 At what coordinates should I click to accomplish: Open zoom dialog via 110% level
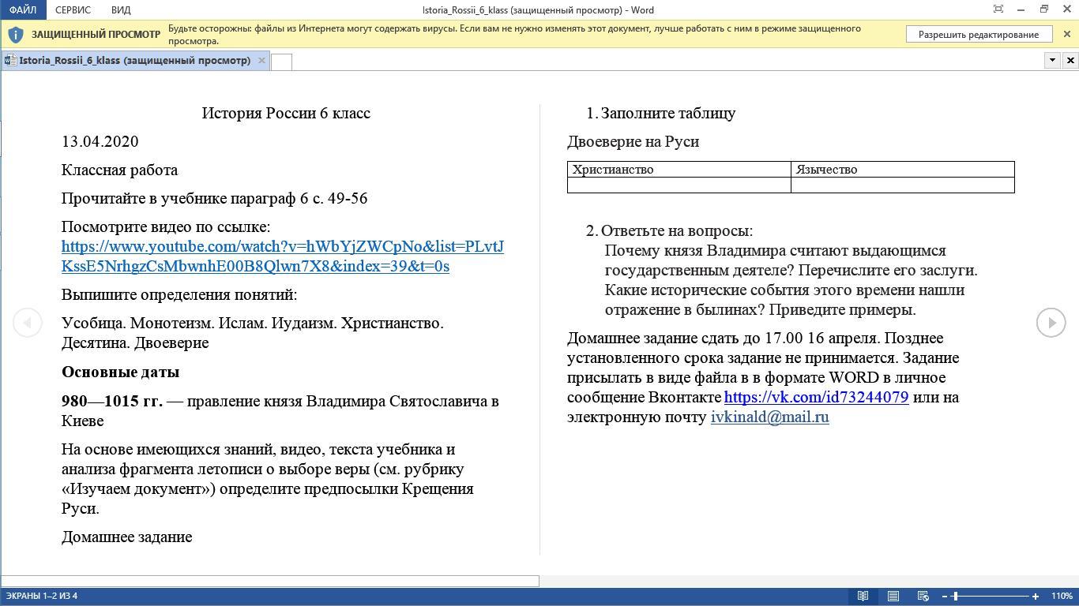coord(1061,596)
